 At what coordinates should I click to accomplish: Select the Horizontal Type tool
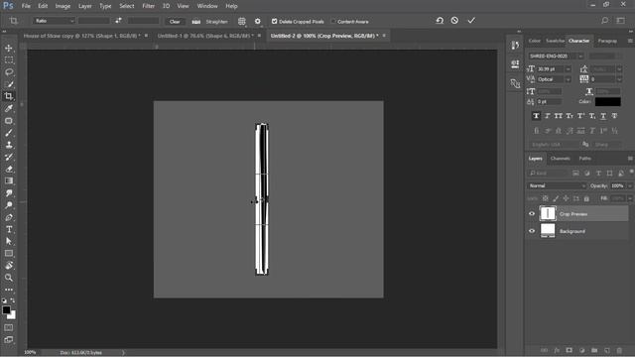(x=9, y=229)
